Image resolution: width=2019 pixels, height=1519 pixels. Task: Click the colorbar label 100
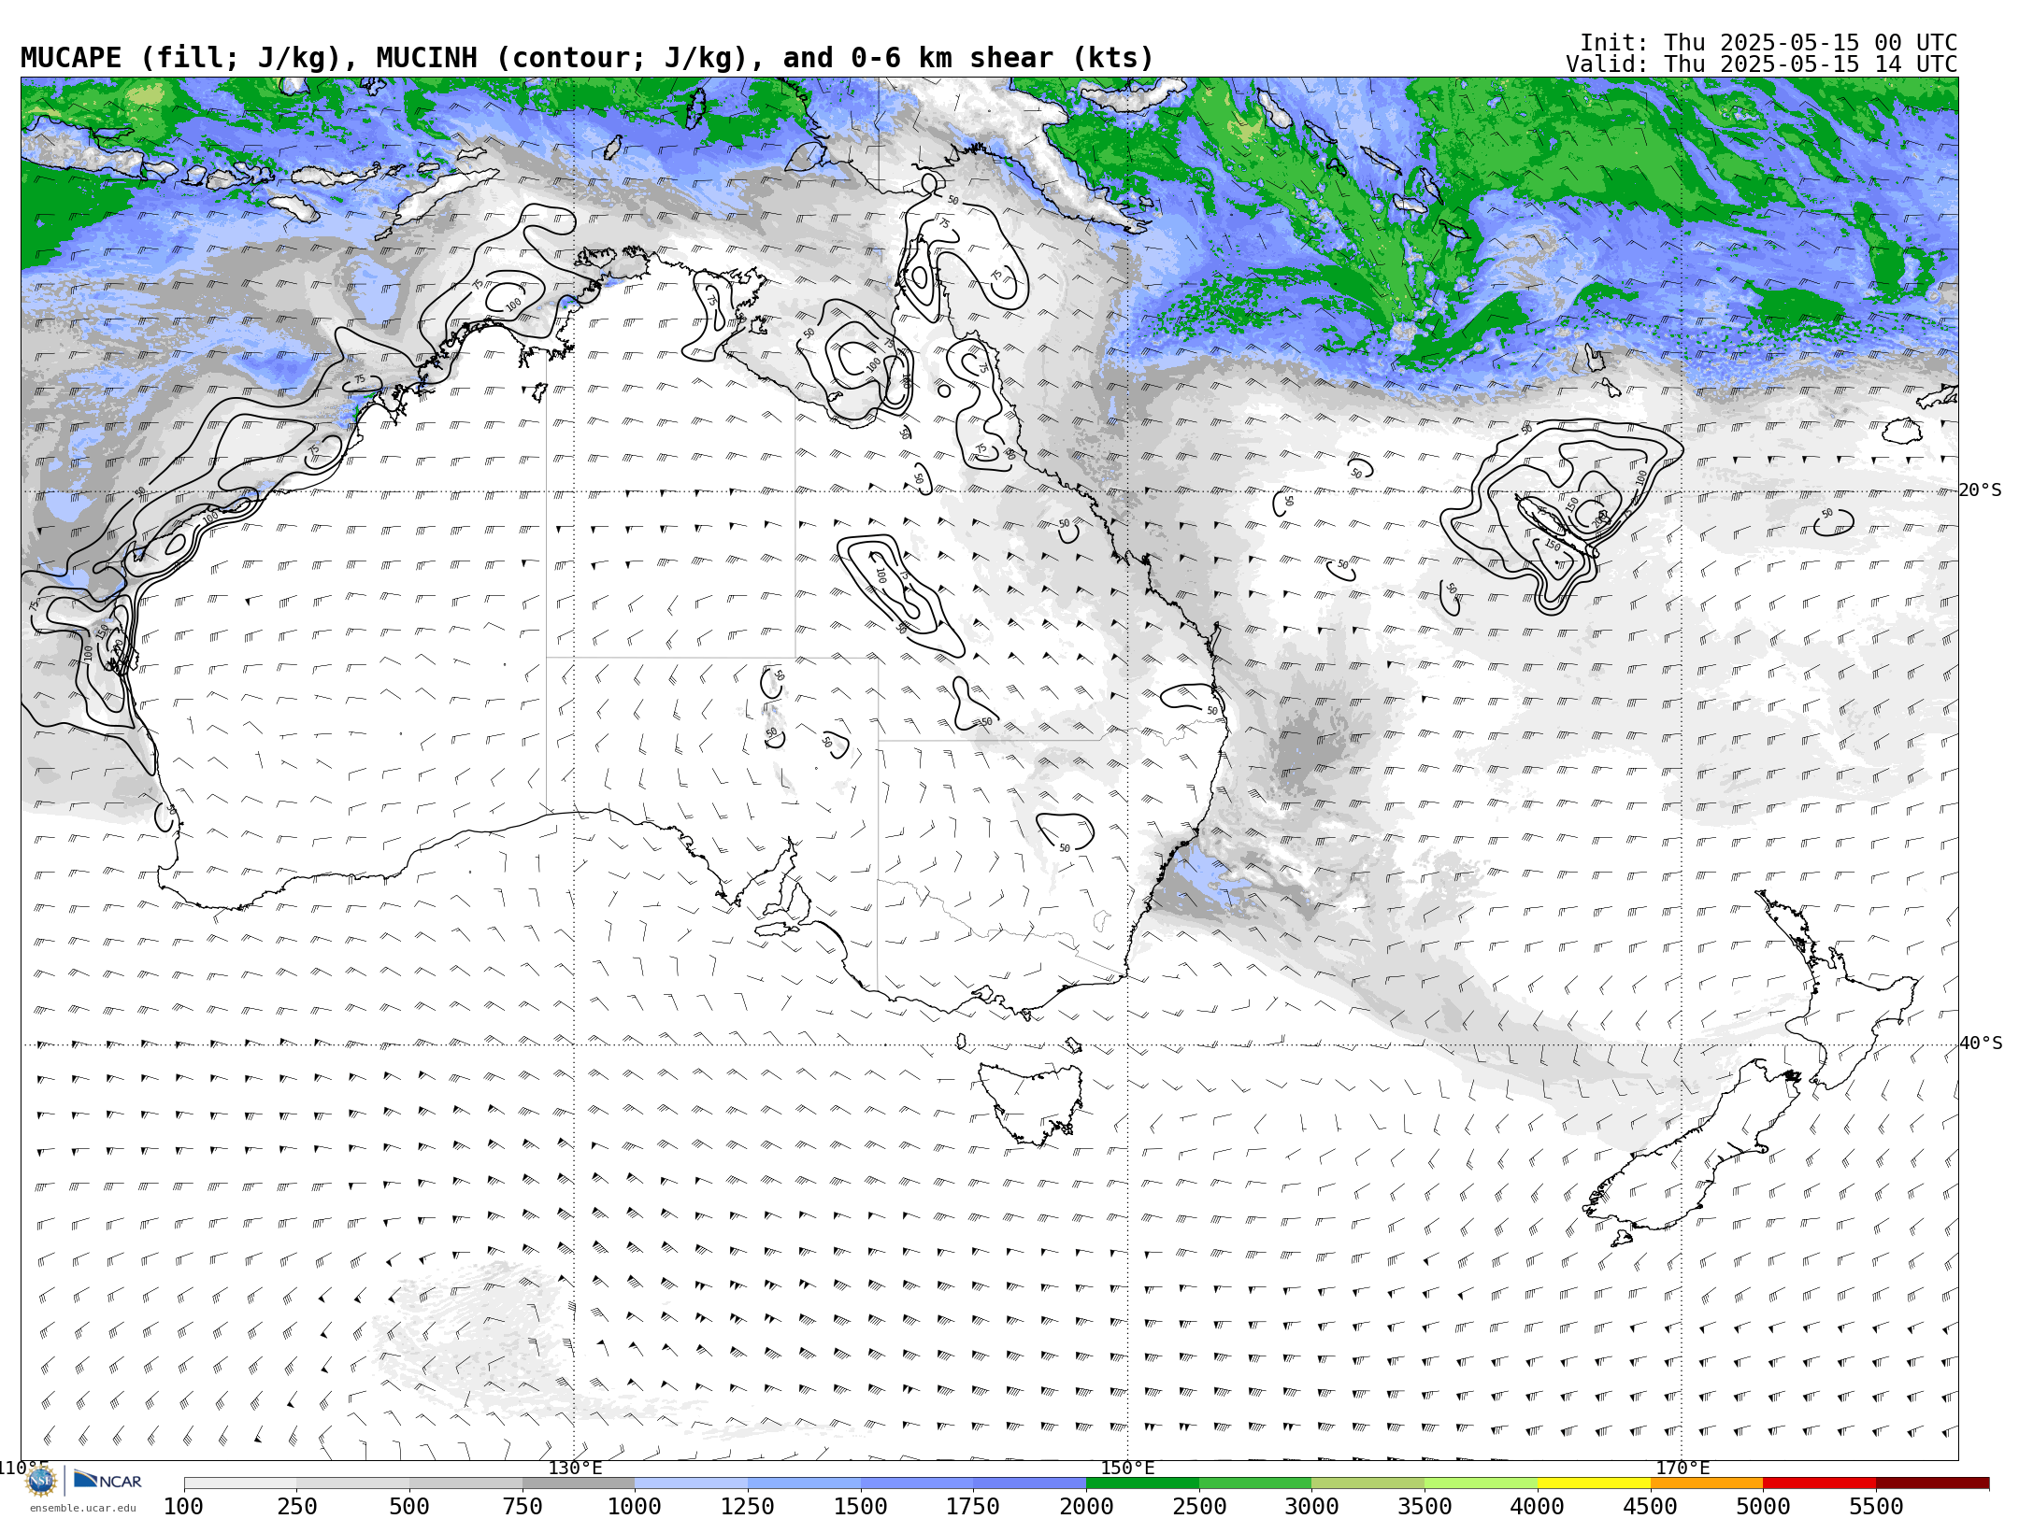pos(183,1507)
